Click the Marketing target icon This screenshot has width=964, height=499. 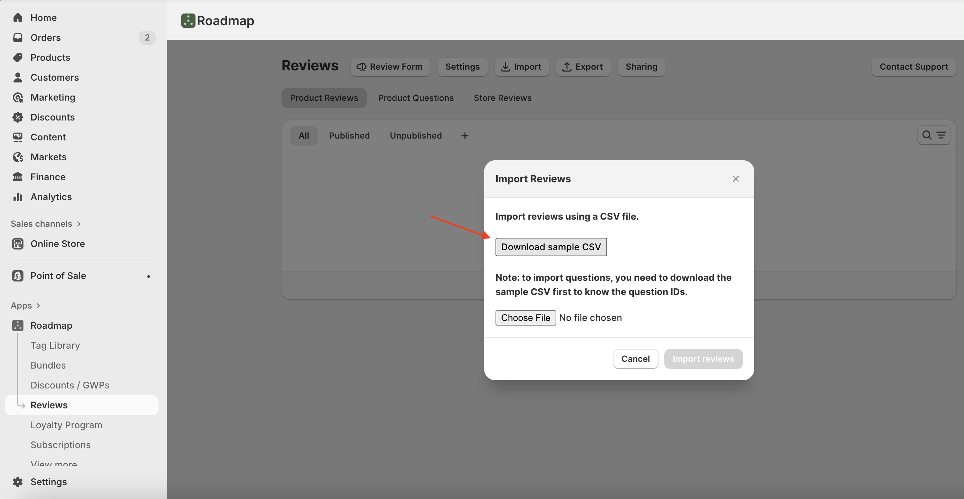coord(17,97)
